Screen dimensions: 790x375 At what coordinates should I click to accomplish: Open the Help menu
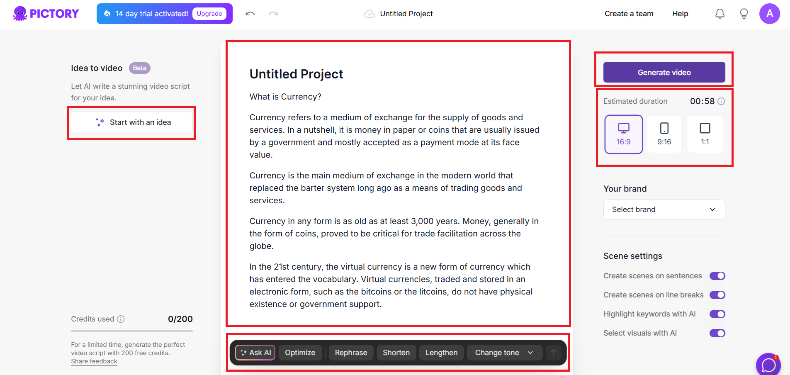coord(680,14)
